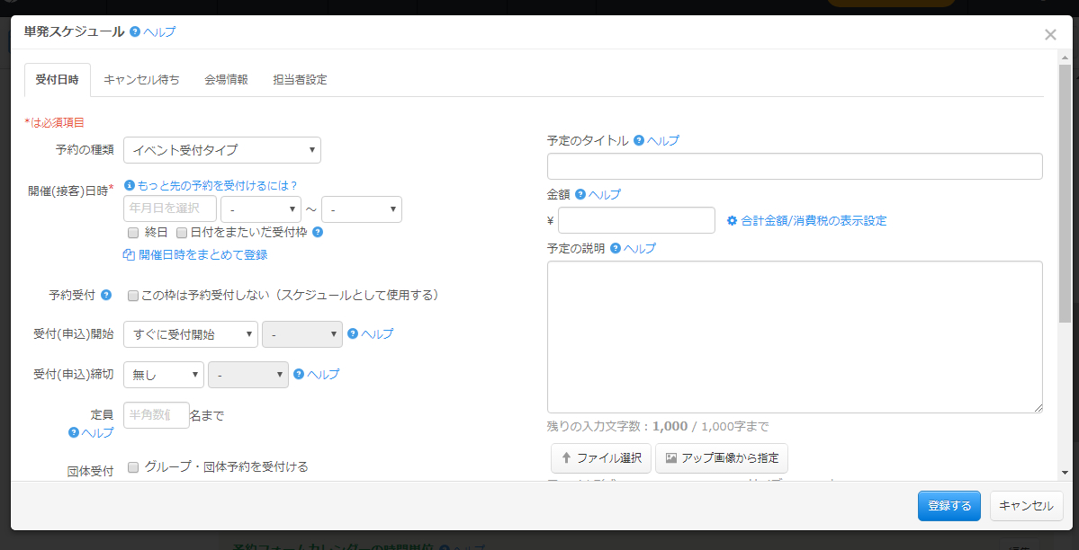Switch to キャンセル待ち tab
Image resolution: width=1079 pixels, height=550 pixels.
tap(141, 79)
